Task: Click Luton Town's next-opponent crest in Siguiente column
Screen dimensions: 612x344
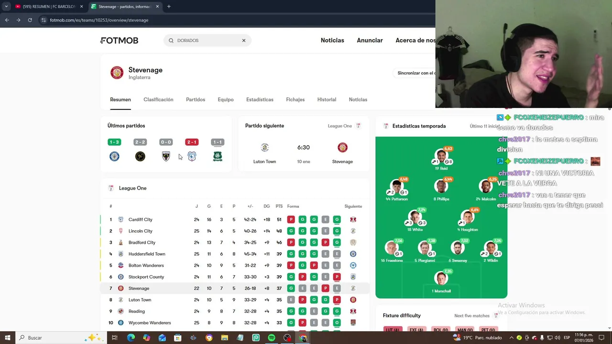Action: click(353, 300)
